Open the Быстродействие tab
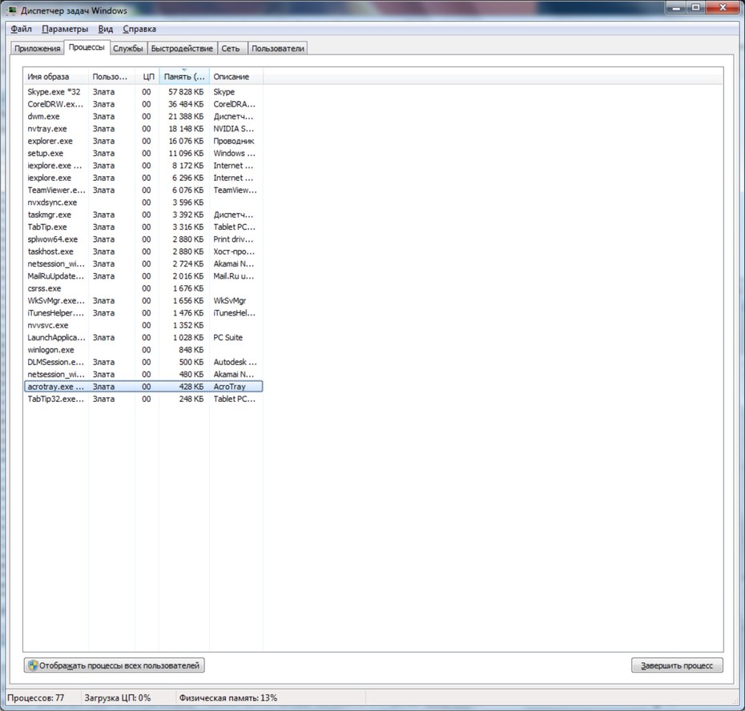The image size is (745, 711). [182, 49]
